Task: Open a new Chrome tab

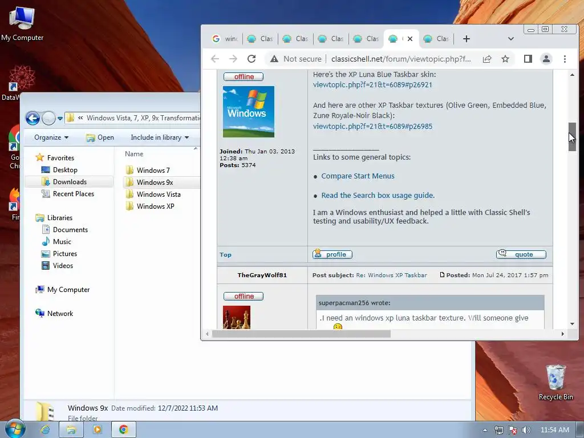Action: [467, 39]
